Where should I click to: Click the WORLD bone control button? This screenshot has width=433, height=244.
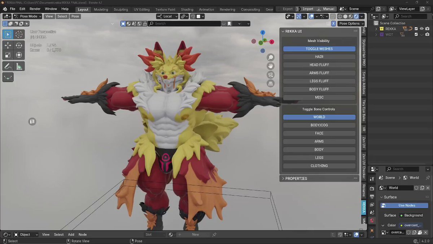pyautogui.click(x=319, y=117)
